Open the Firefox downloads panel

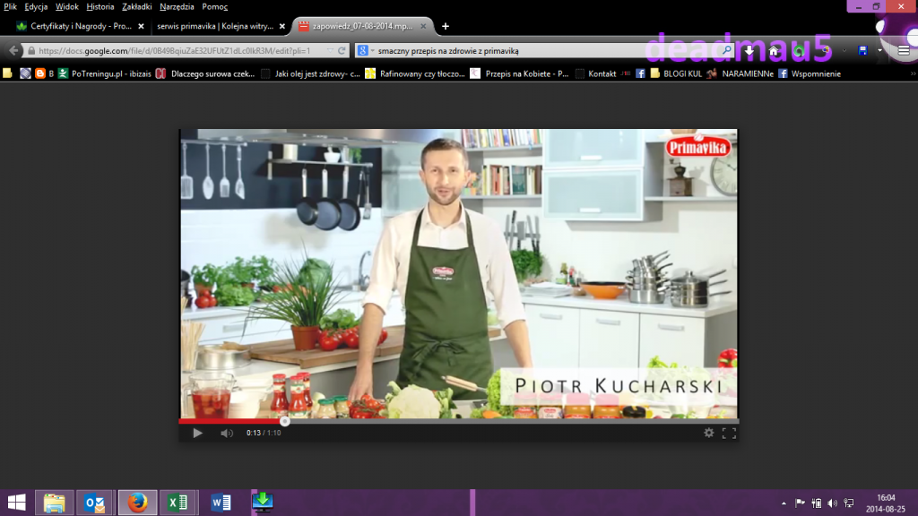pyautogui.click(x=749, y=51)
